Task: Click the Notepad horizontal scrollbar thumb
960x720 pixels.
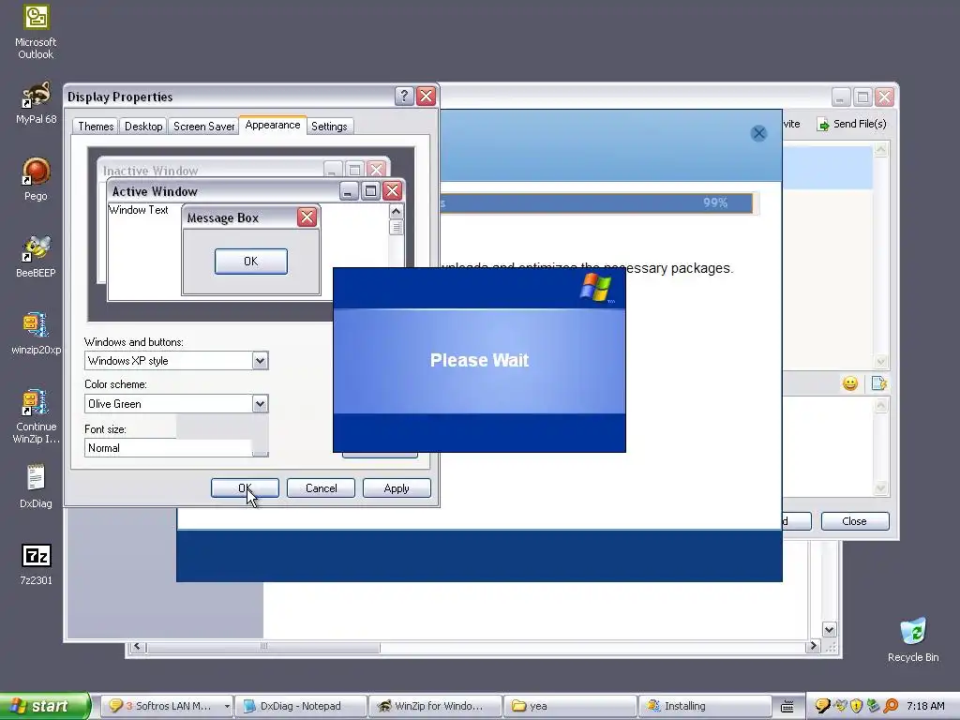Action: tap(263, 647)
